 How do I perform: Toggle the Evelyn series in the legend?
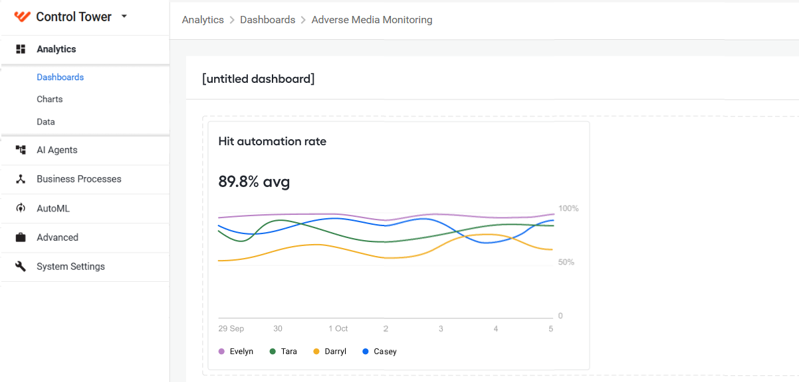coord(236,351)
